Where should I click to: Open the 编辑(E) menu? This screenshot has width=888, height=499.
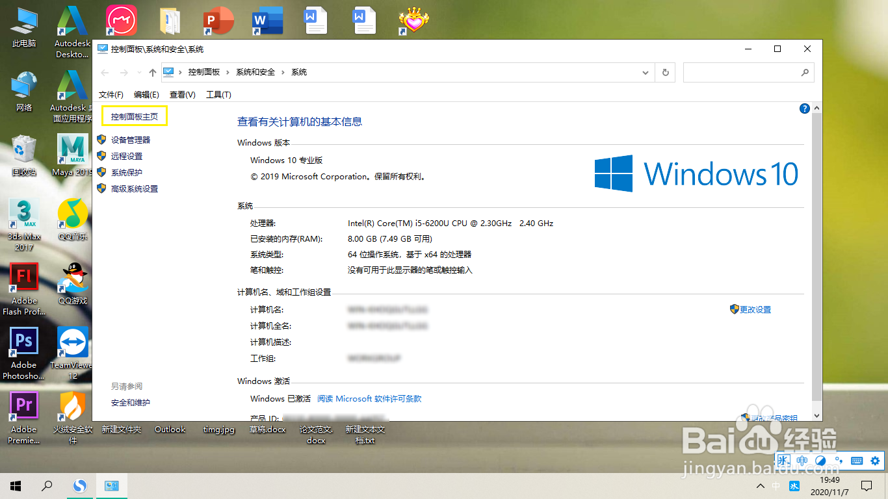click(x=146, y=95)
